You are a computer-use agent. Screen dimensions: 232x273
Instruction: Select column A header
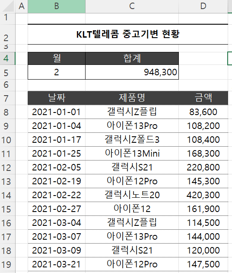coord(22,6)
